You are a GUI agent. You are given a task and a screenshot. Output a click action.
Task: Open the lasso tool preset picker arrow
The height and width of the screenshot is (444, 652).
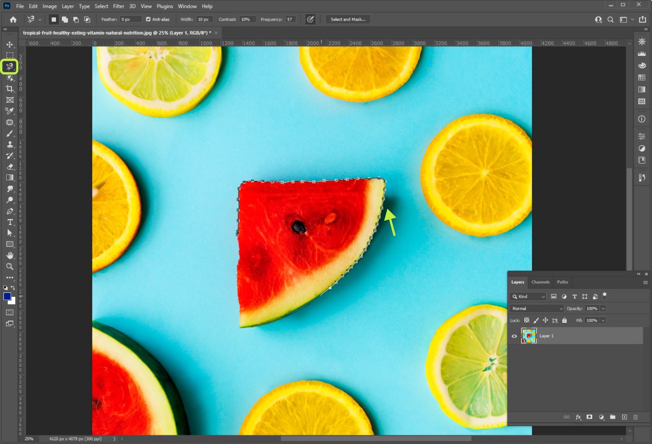40,20
